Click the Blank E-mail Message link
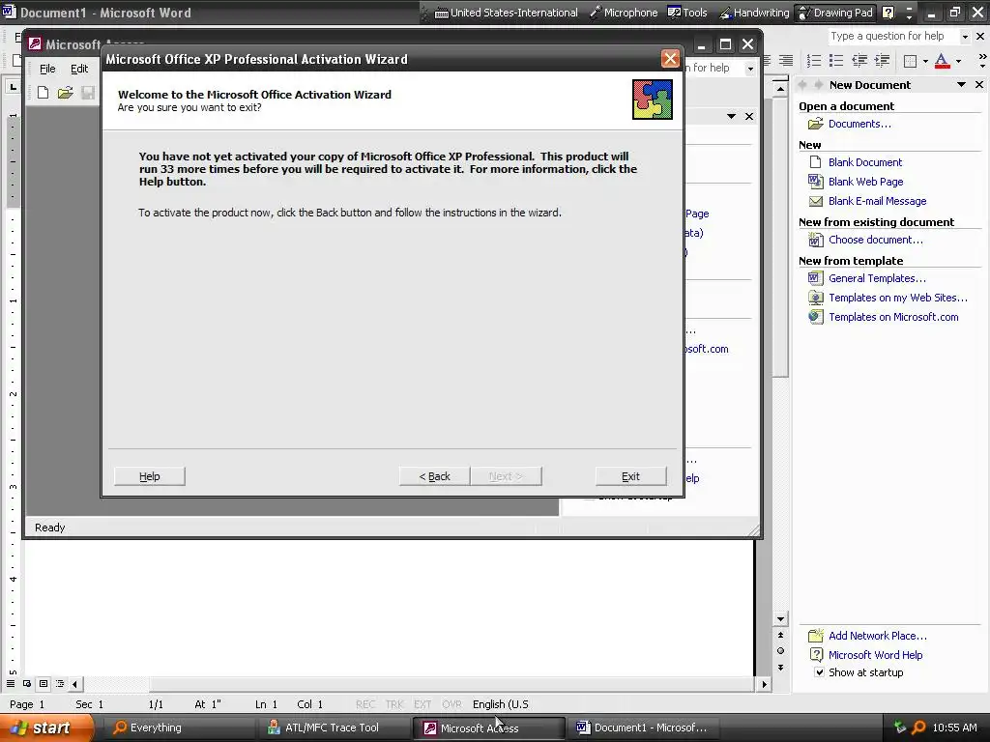The height and width of the screenshot is (742, 990). [877, 201]
